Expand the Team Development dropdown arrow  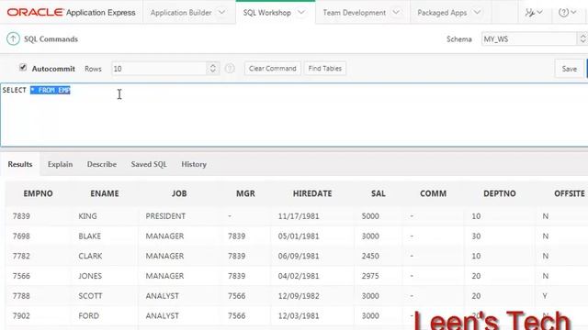click(x=396, y=12)
